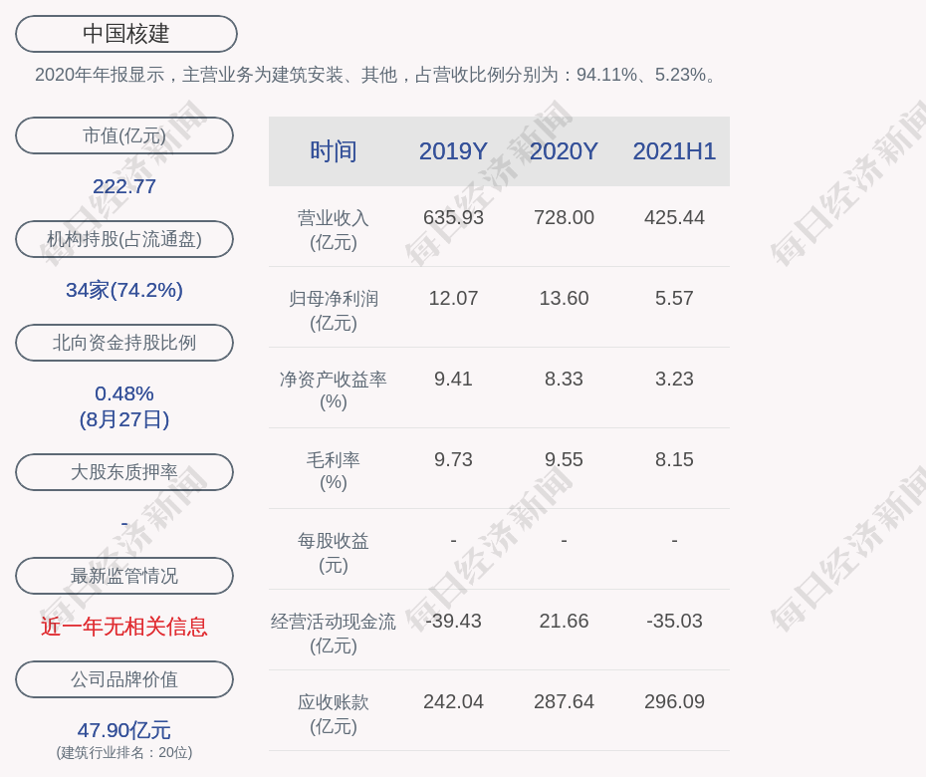This screenshot has height=777, width=926.
Task: Select the 市值(亿元) label pill
Action: tap(124, 135)
